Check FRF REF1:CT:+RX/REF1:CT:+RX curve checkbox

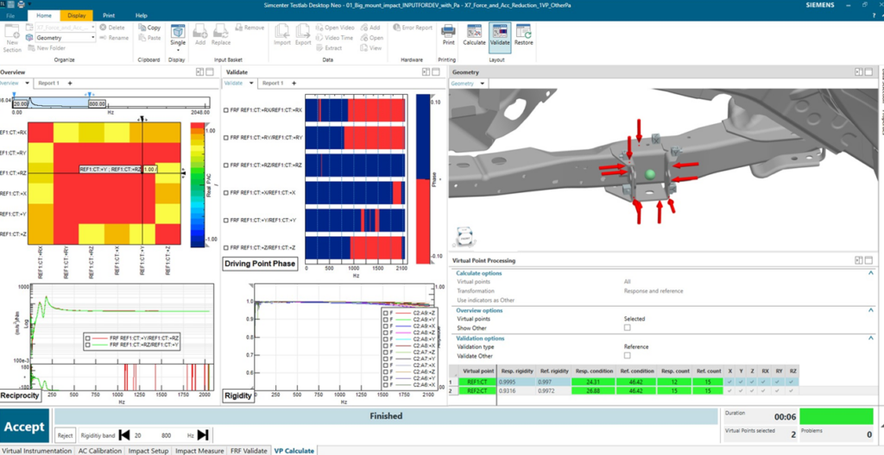226,111
